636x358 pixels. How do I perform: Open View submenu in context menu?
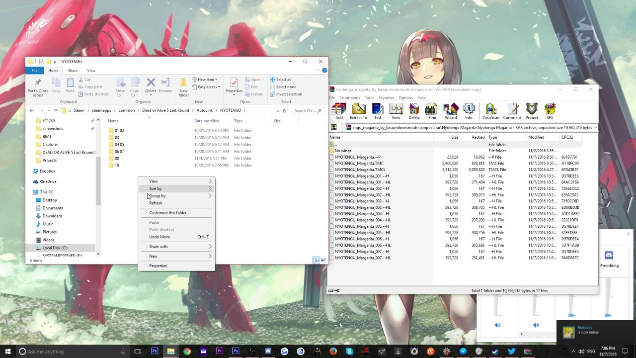pos(176,181)
